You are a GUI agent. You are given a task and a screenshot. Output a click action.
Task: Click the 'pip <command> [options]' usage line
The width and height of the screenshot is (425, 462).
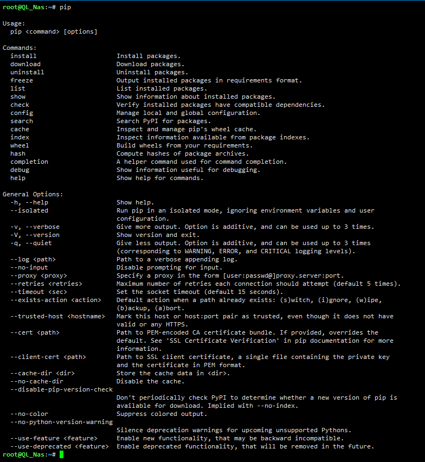[x=54, y=32]
